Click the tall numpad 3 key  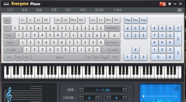(178, 39)
